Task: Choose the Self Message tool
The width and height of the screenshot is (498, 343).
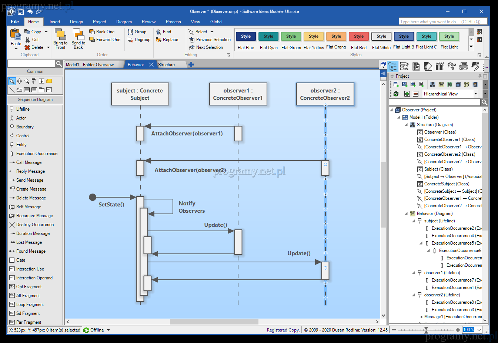Action: pyautogui.click(x=29, y=207)
